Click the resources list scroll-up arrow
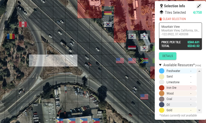206x123 pixels. (x=199, y=71)
